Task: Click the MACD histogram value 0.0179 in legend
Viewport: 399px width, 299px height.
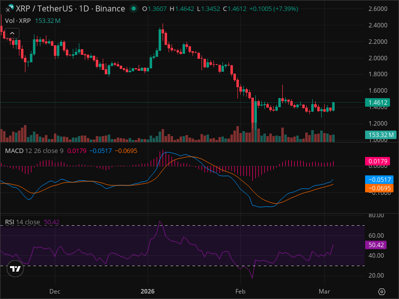Action: pos(77,151)
